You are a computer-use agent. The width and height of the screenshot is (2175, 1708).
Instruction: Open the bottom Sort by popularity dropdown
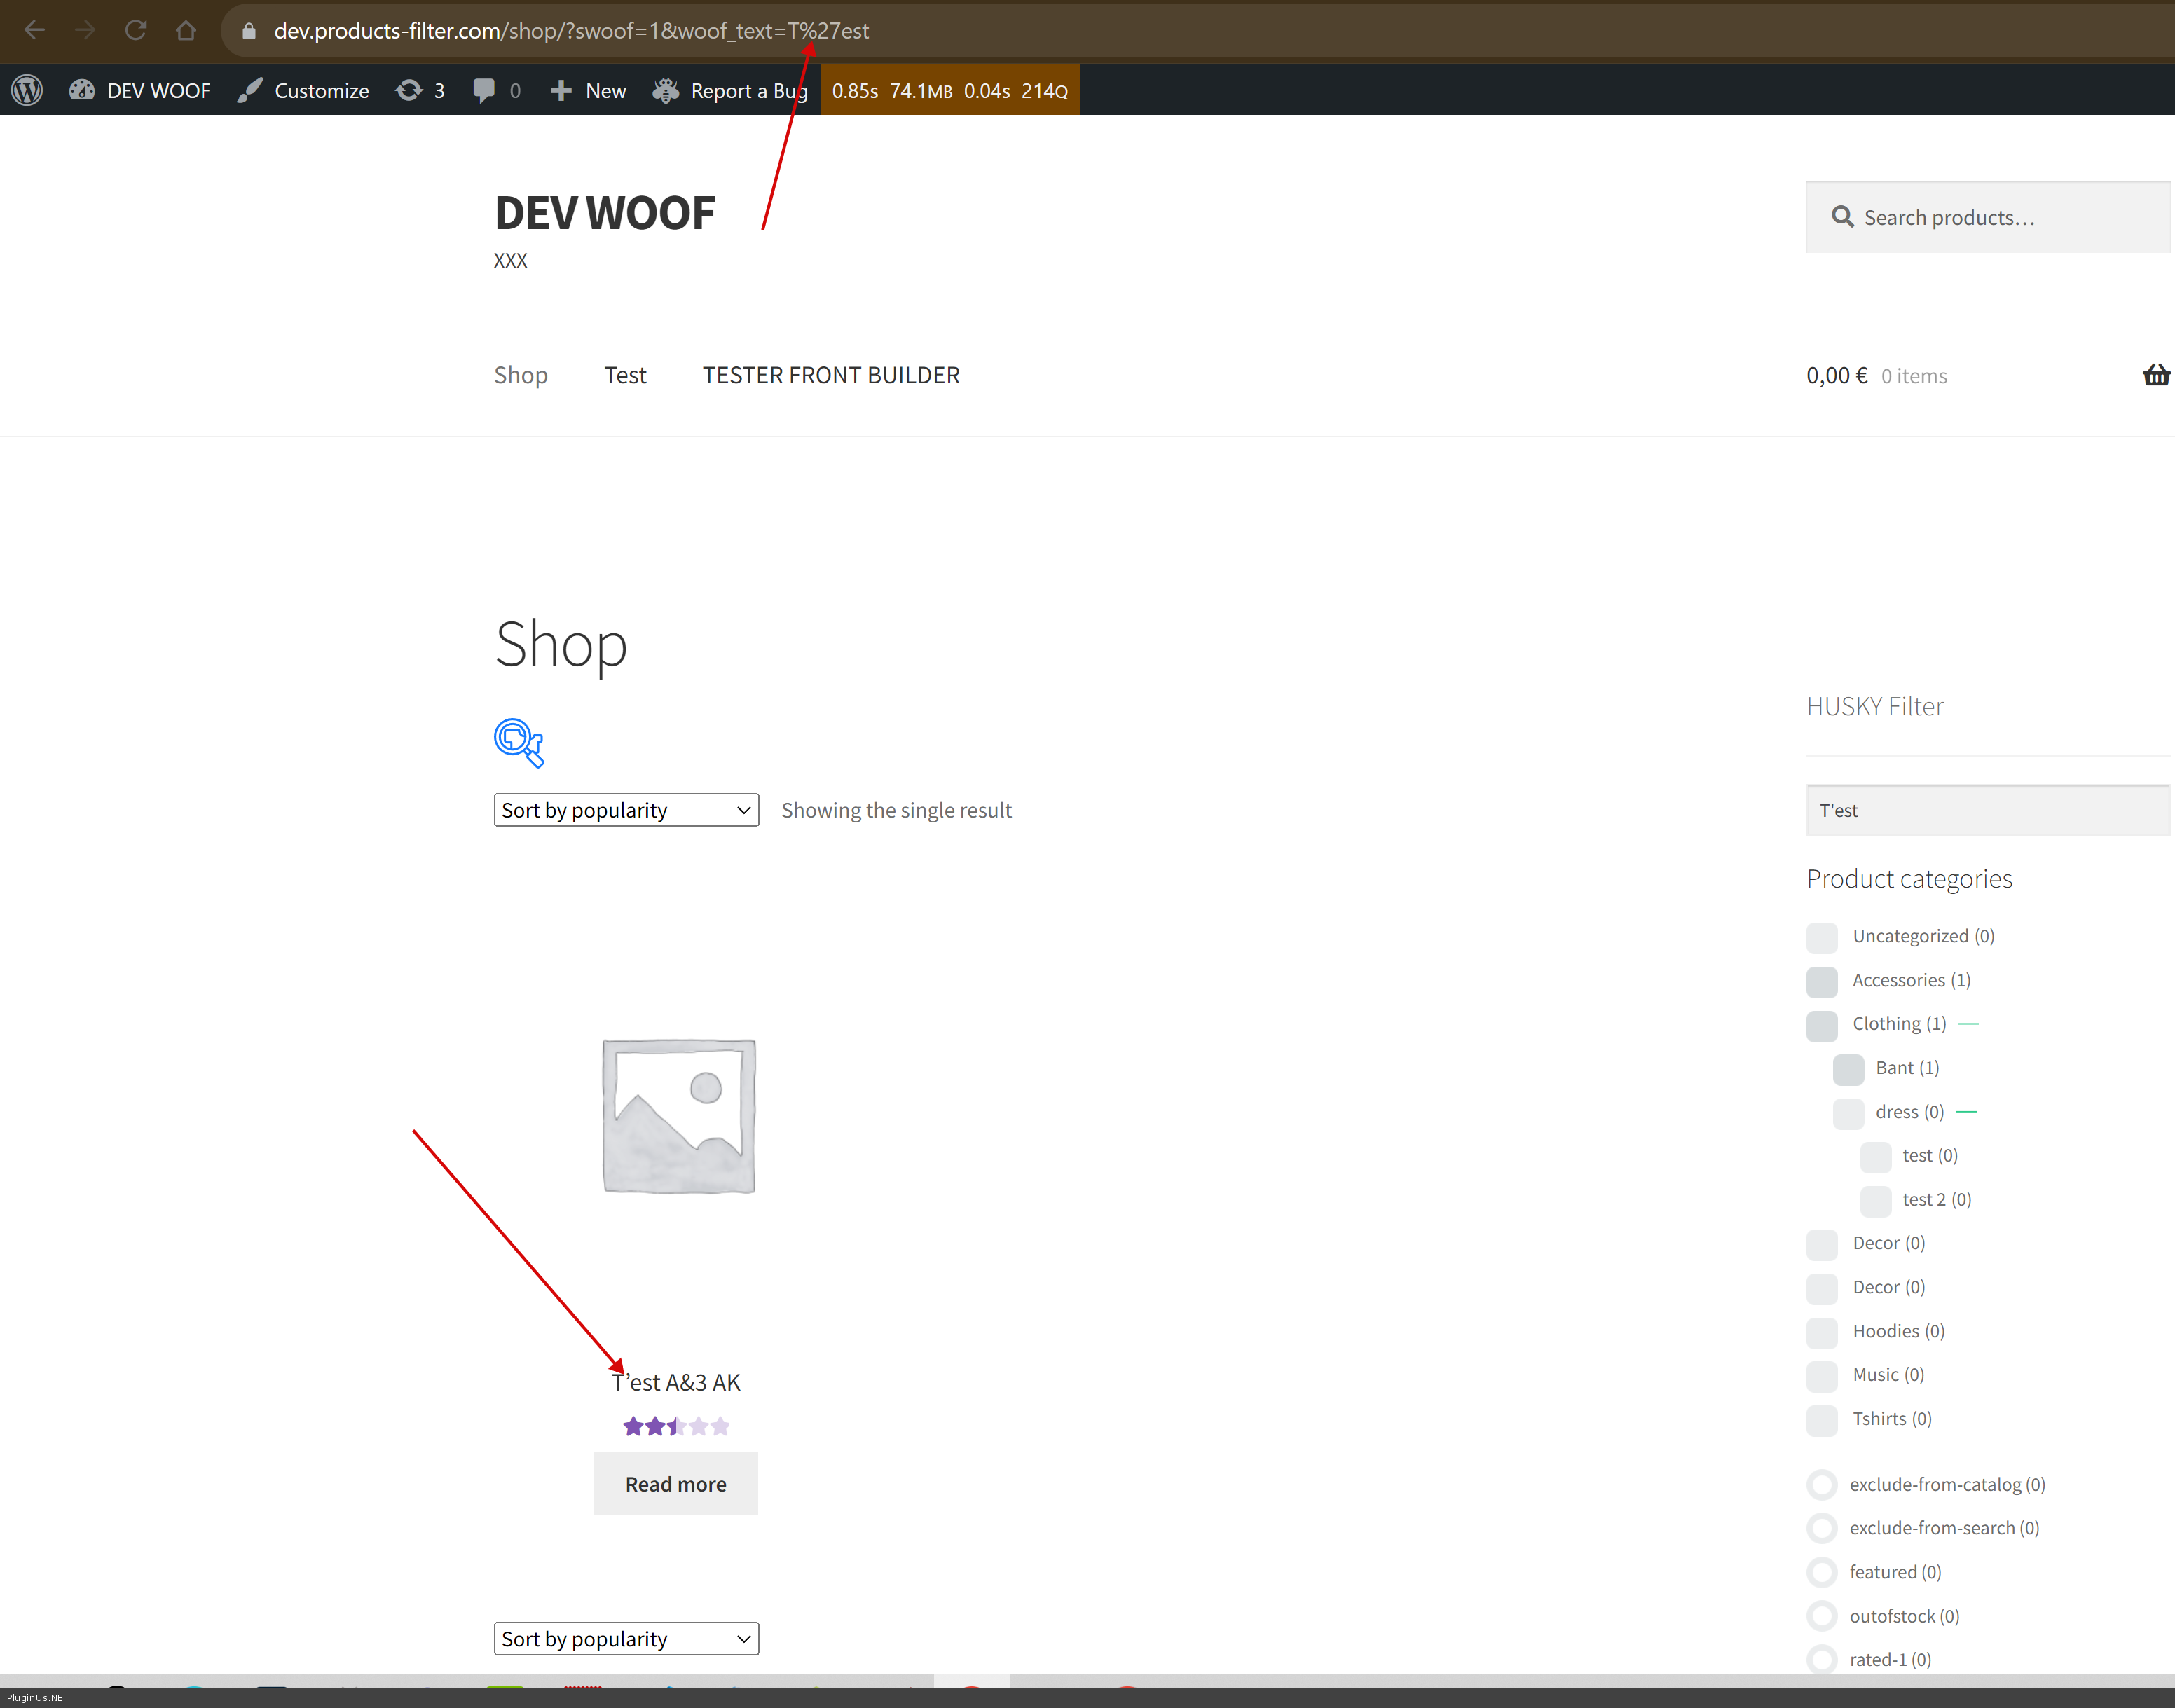point(626,1638)
